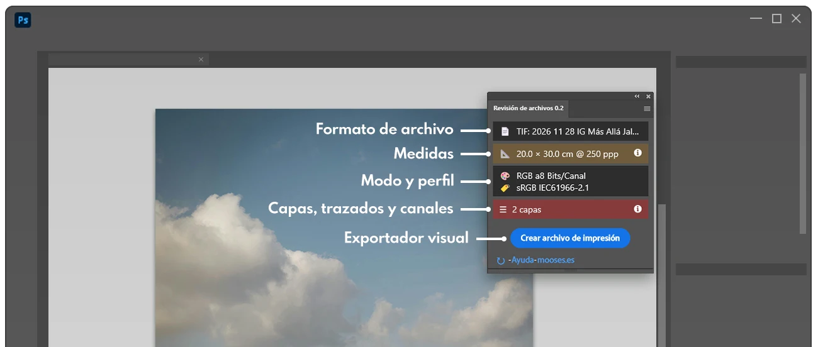Select the Revisión de archivos 0.2 tab
The width and height of the screenshot is (818, 347).
click(x=528, y=108)
